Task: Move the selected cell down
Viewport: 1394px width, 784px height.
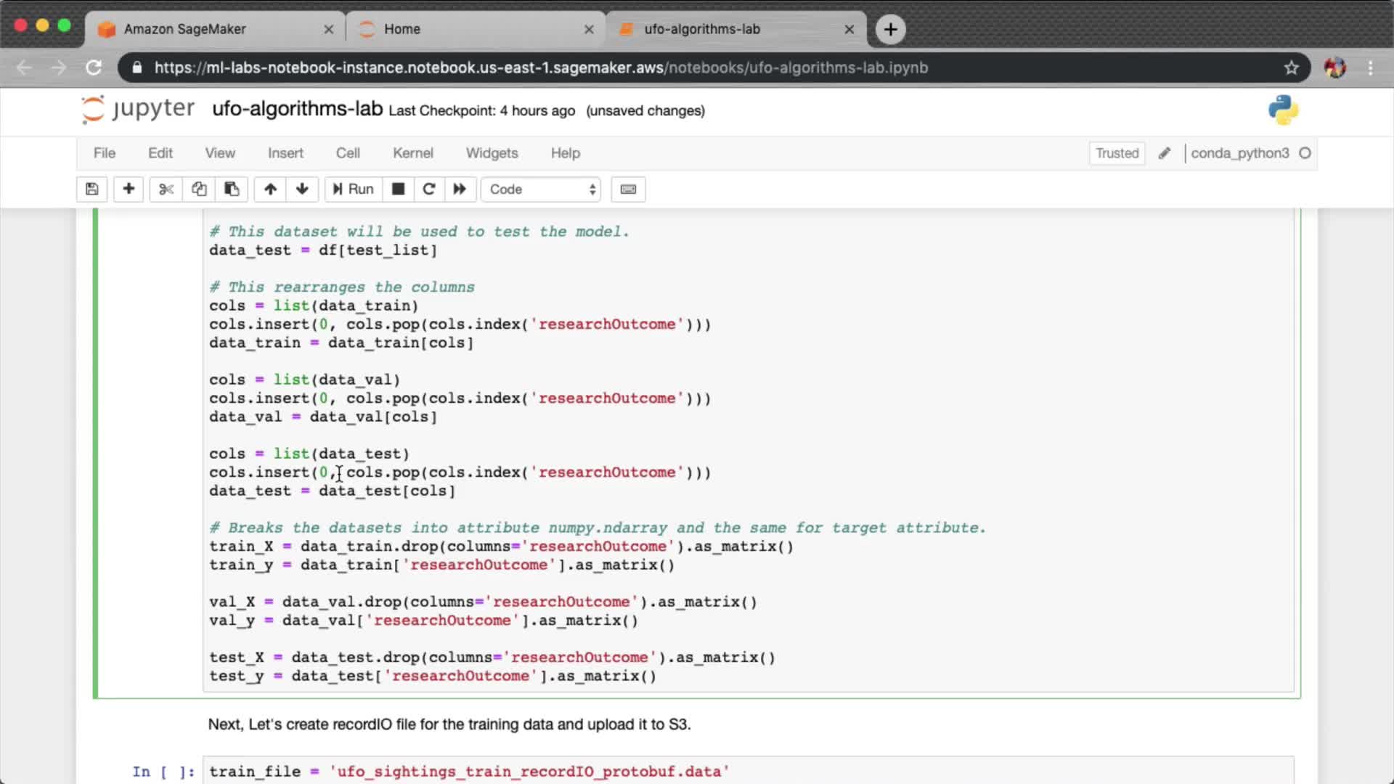Action: coord(302,189)
